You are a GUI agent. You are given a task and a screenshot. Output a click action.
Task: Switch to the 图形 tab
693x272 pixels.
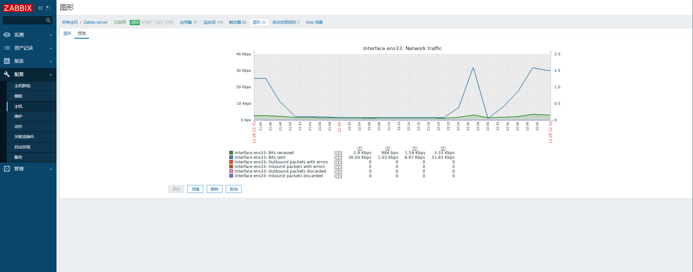(x=67, y=33)
